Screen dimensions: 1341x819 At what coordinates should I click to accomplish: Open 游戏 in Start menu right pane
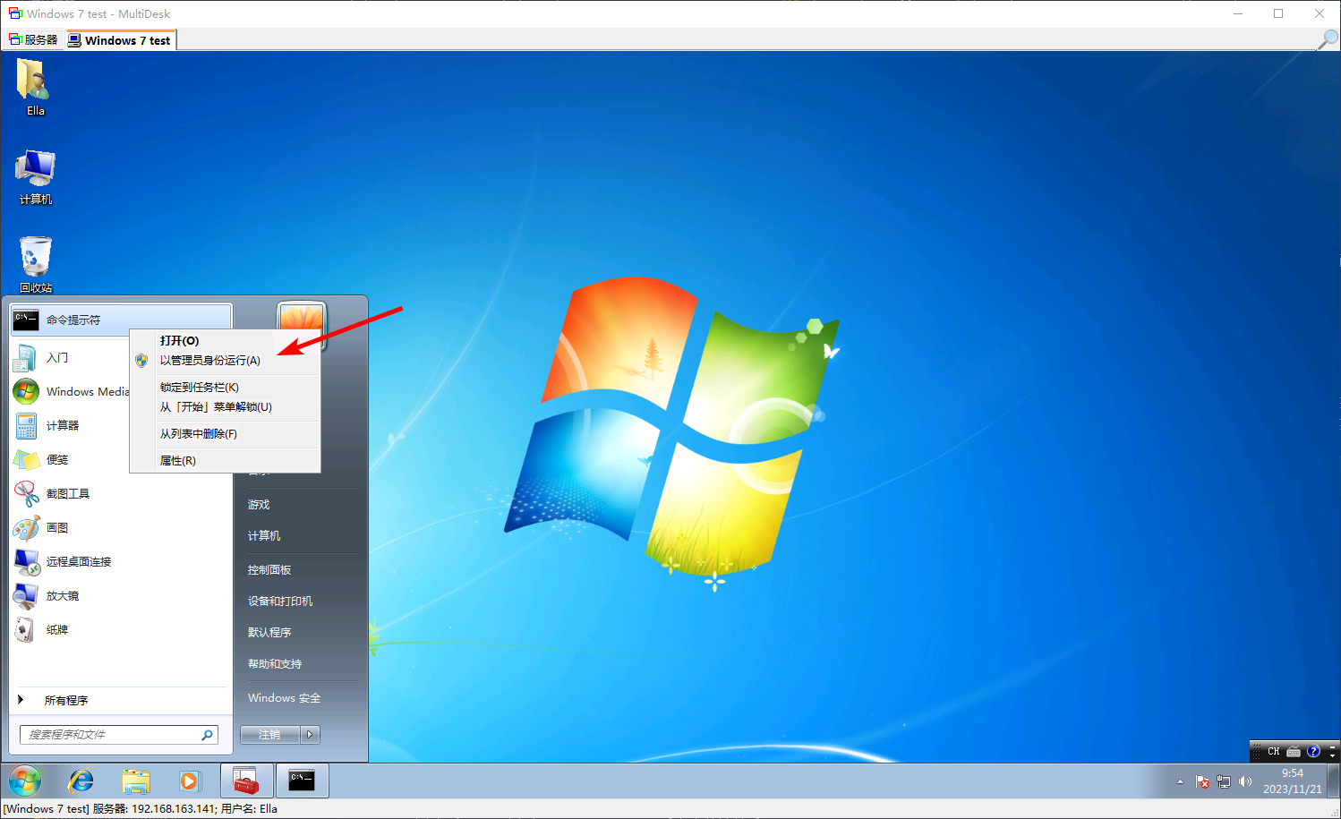coord(300,505)
